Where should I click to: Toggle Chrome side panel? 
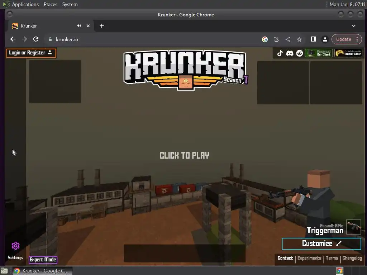[313, 39]
